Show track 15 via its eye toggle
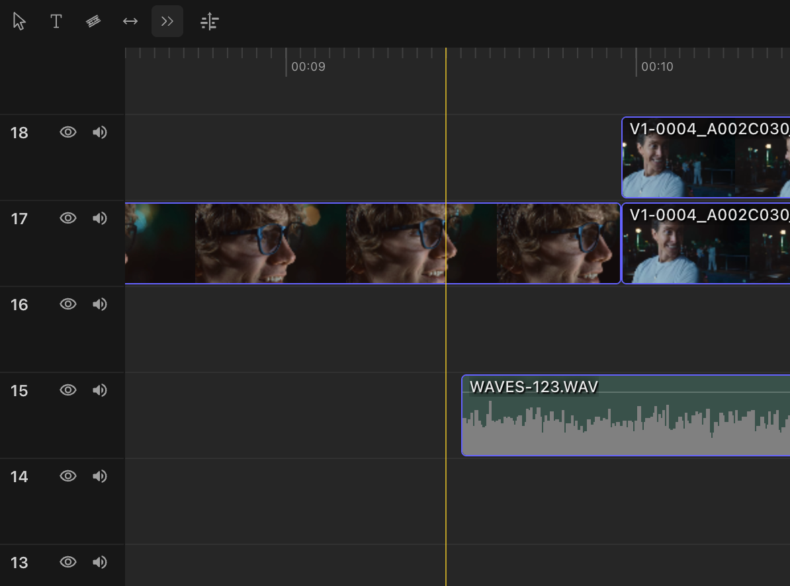This screenshot has height=586, width=790. [x=68, y=390]
